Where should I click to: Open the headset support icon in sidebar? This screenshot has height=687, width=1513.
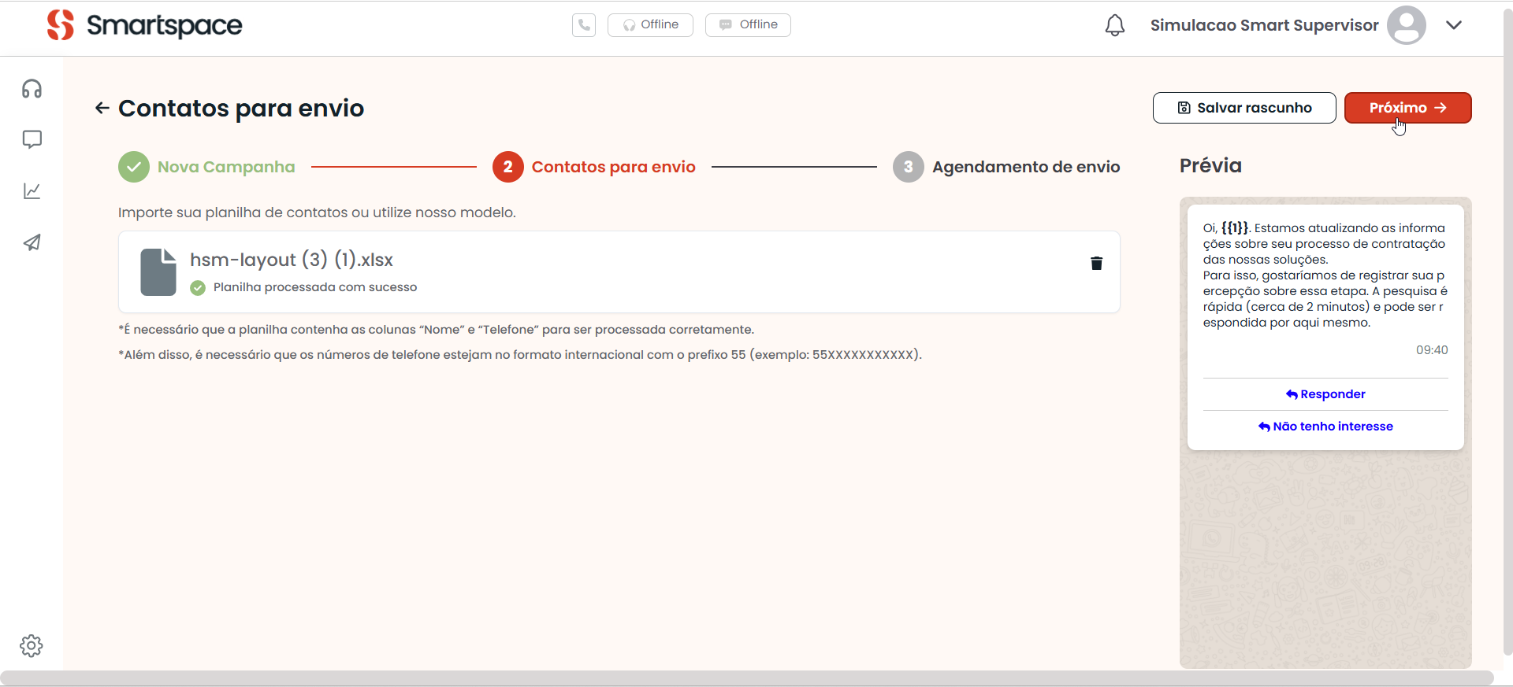(32, 89)
